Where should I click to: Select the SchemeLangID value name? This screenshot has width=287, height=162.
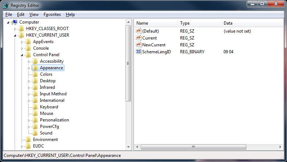pyautogui.click(x=156, y=52)
